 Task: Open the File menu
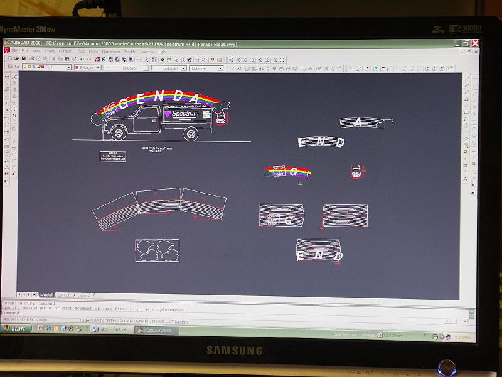tap(14, 51)
